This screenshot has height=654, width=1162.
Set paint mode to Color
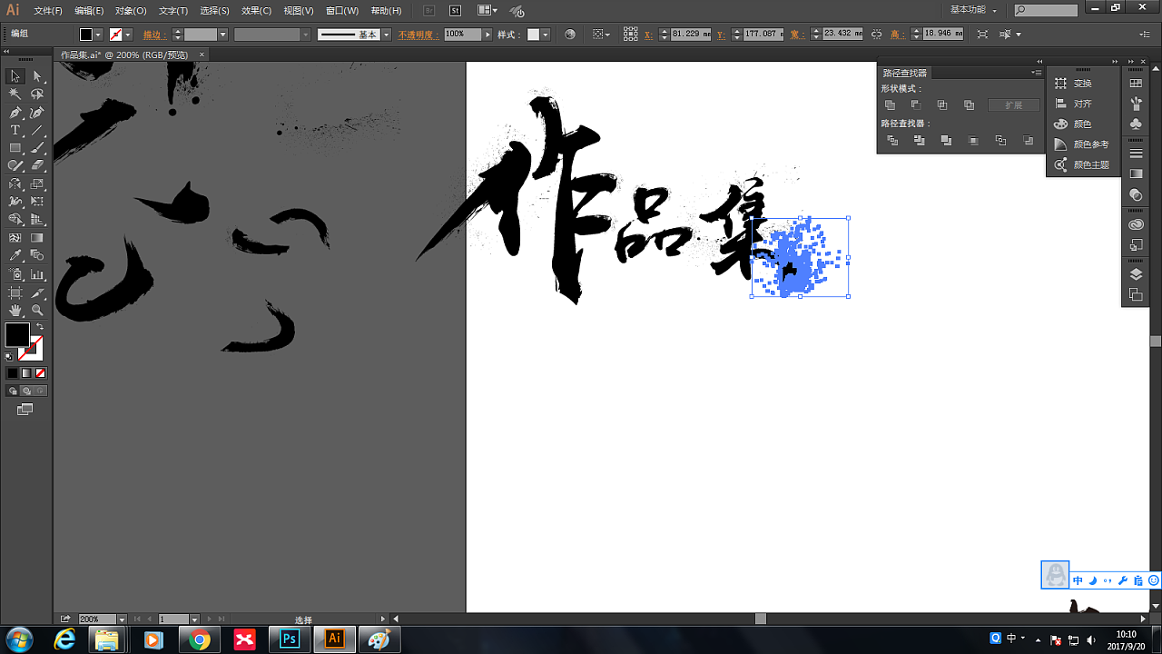click(x=13, y=372)
